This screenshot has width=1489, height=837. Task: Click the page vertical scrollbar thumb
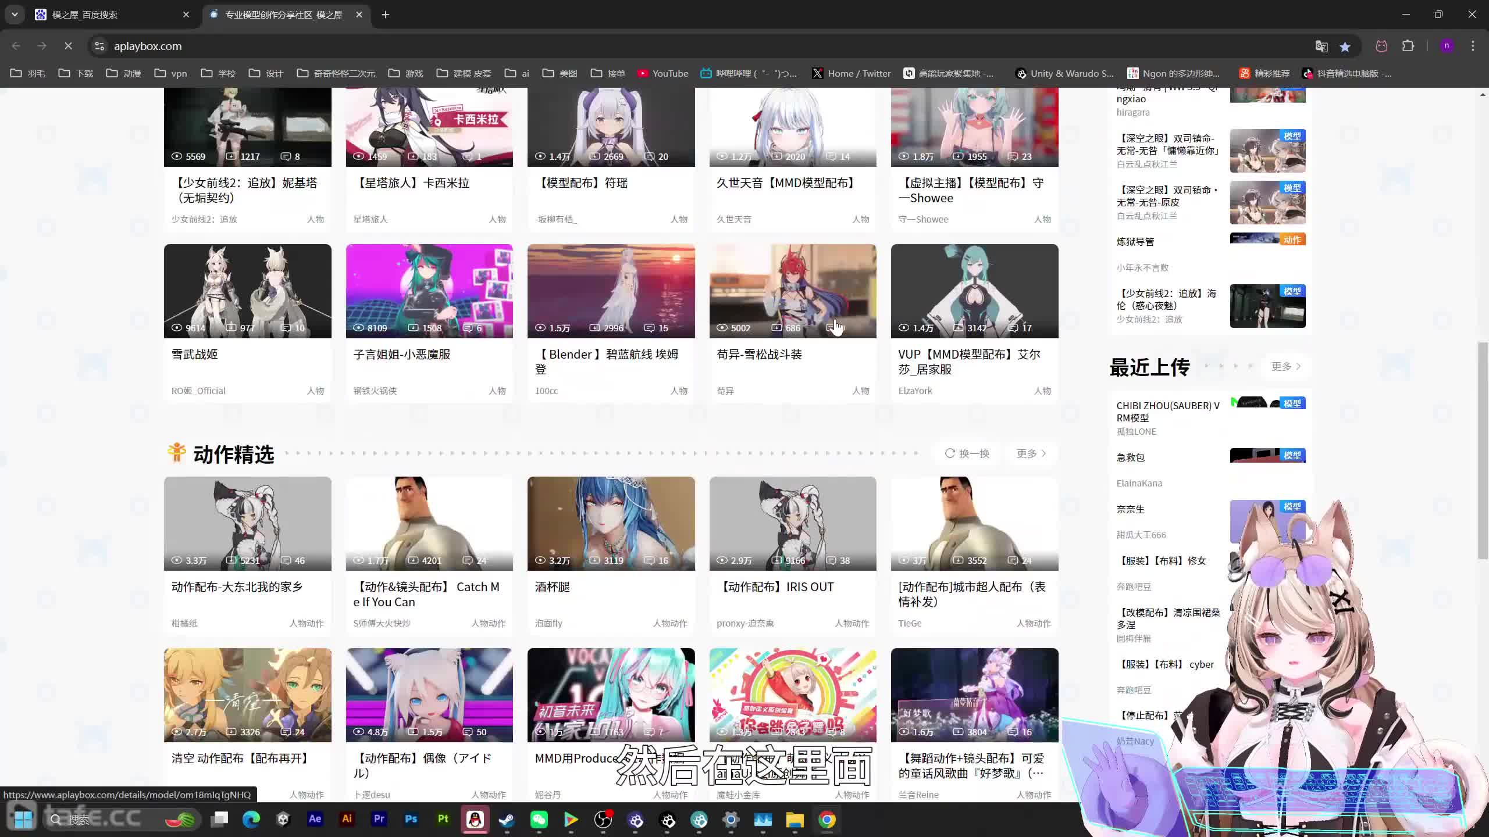1483,451
